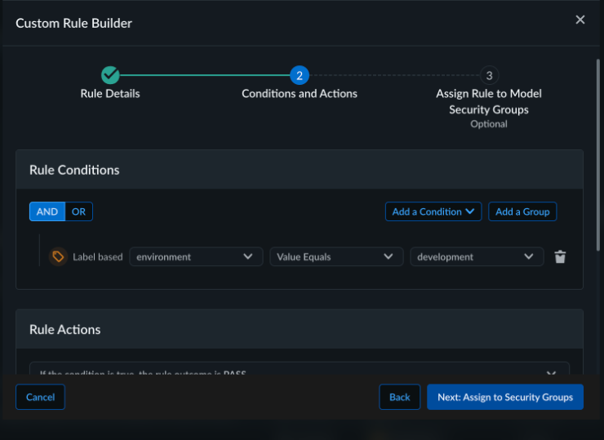Click the Rule Details step label

[x=110, y=94]
